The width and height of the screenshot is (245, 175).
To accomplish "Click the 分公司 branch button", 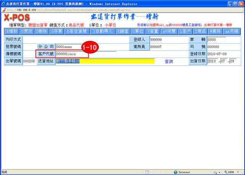I will 45,47.
